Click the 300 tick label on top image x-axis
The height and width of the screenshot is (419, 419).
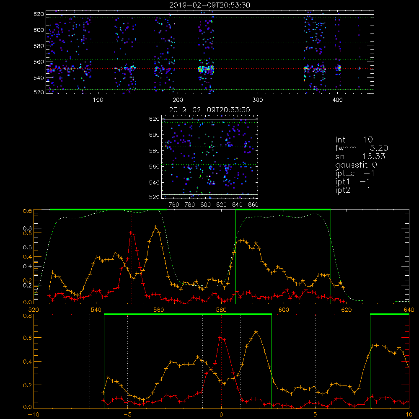[258, 100]
